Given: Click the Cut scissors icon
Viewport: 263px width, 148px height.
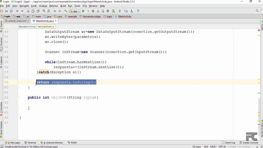Looking at the screenshot, I should coord(28,11).
